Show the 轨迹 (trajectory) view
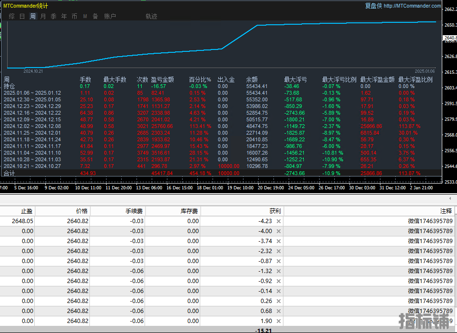The width and height of the screenshot is (457, 333). click(151, 16)
